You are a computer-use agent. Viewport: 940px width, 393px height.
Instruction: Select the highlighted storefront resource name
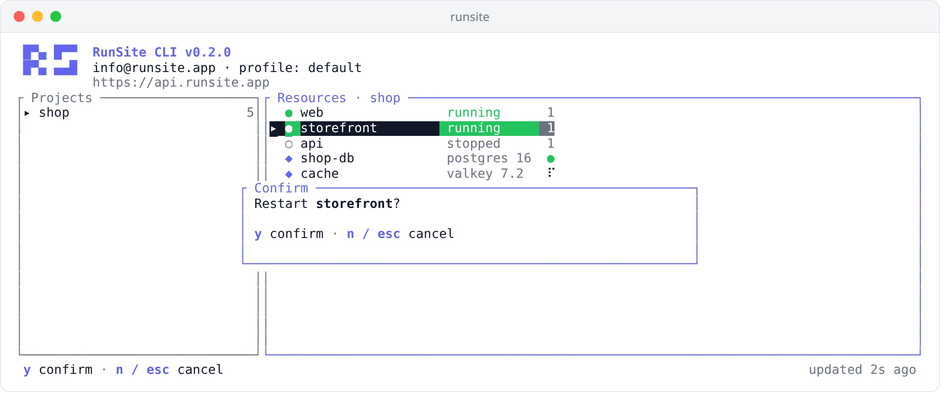coord(339,128)
